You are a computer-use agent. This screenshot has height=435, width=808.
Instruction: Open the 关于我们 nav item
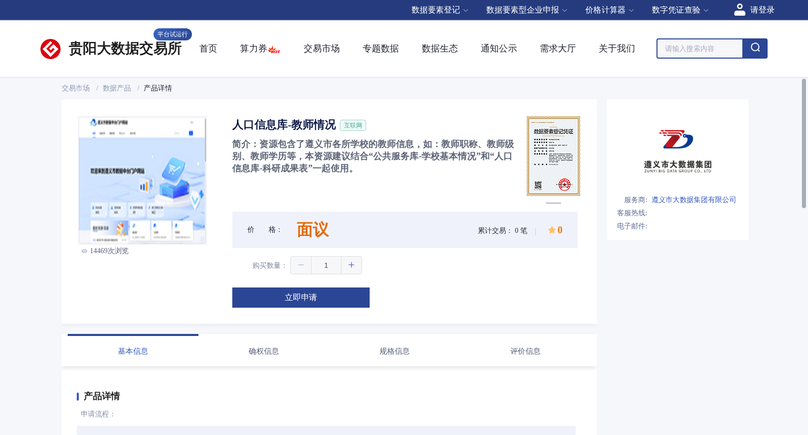click(617, 49)
